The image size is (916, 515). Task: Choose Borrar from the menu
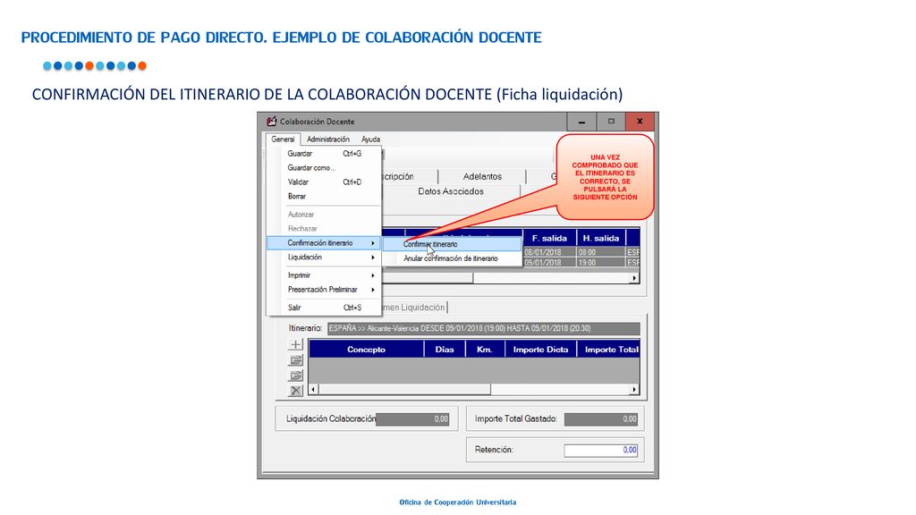[x=324, y=196]
